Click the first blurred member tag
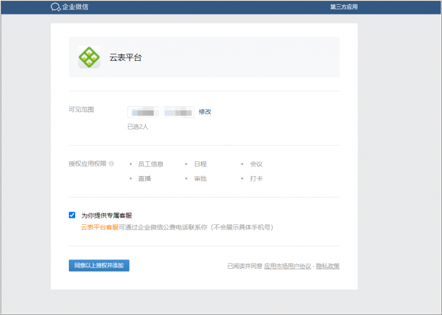 pos(143,112)
